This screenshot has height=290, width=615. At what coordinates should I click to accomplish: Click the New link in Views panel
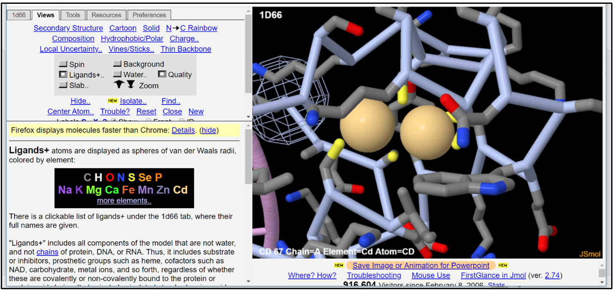pyautogui.click(x=196, y=111)
